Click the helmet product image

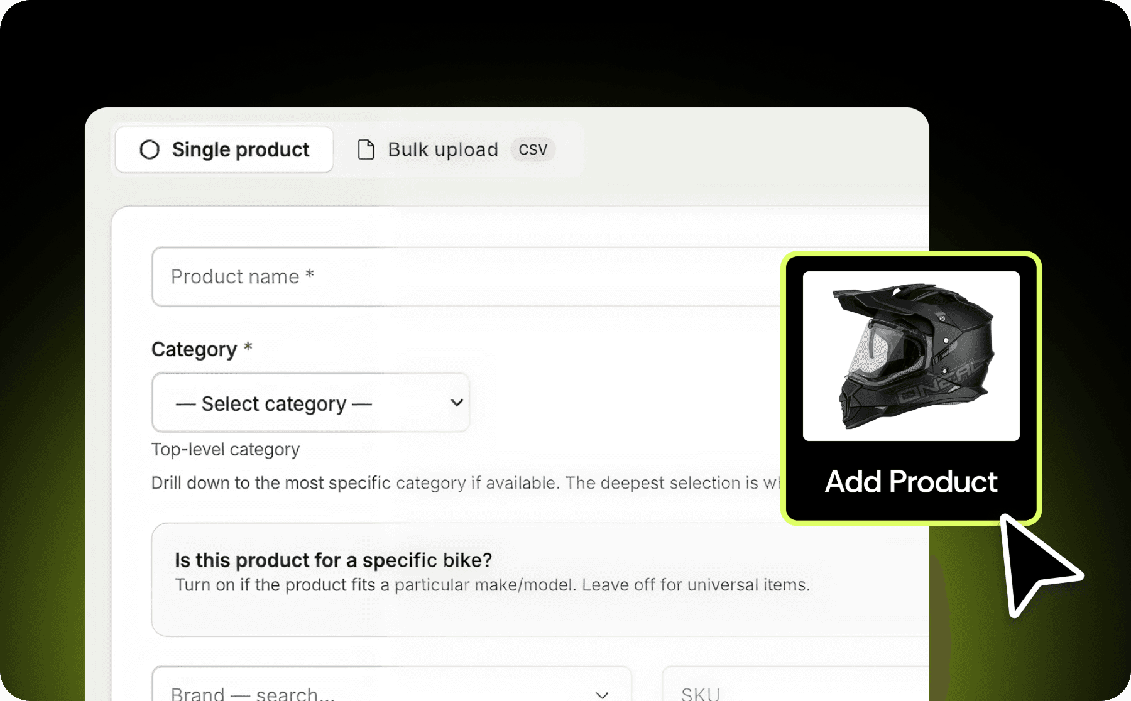click(911, 356)
